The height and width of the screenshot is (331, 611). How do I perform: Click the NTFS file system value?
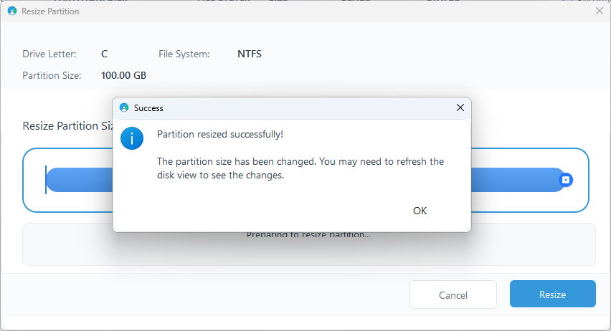pos(250,54)
